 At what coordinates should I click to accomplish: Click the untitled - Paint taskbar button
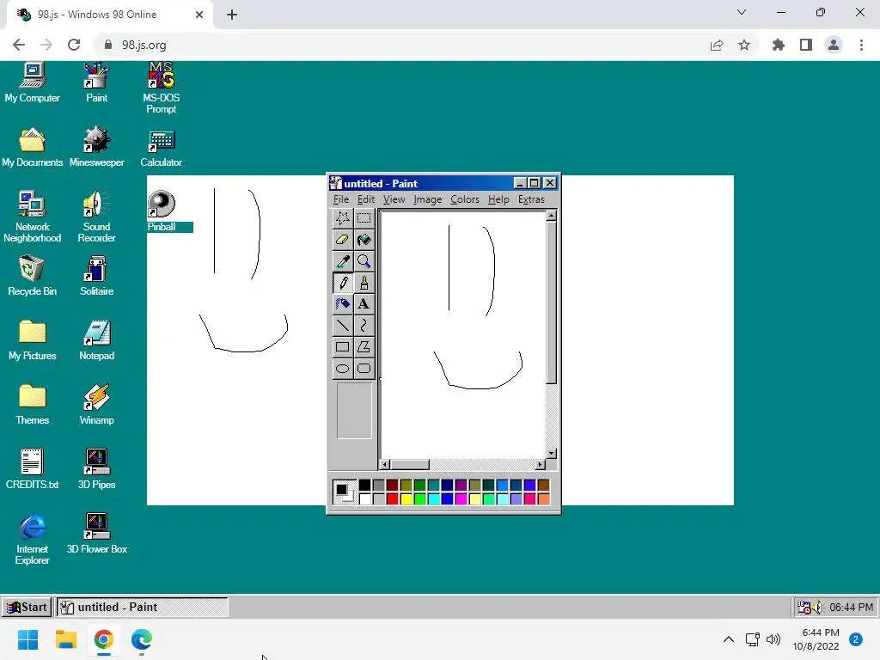[x=143, y=608]
